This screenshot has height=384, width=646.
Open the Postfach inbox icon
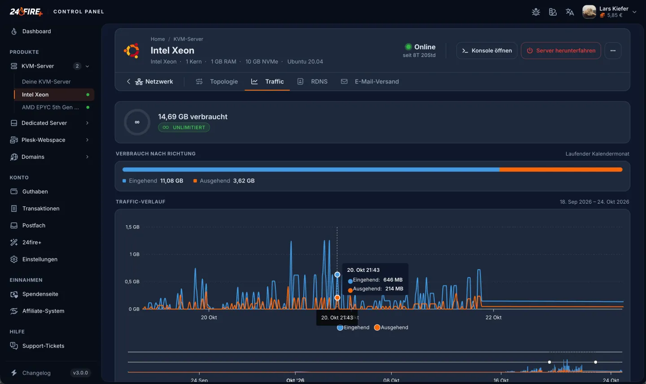click(x=14, y=226)
